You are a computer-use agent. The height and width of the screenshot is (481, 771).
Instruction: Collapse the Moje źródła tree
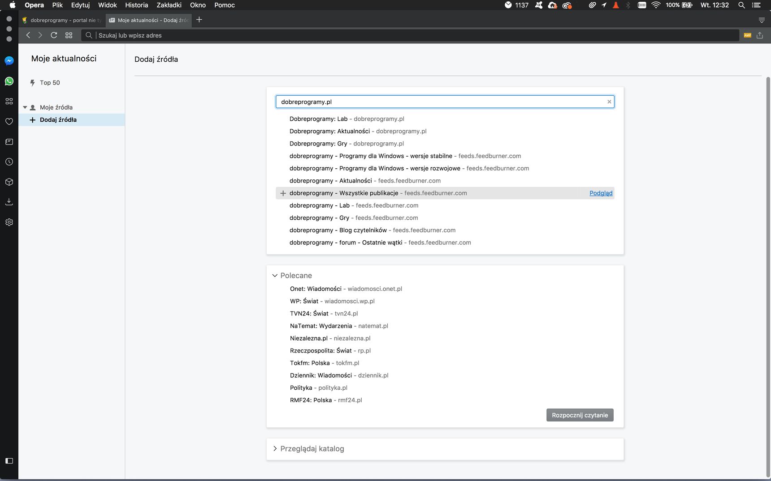25,107
